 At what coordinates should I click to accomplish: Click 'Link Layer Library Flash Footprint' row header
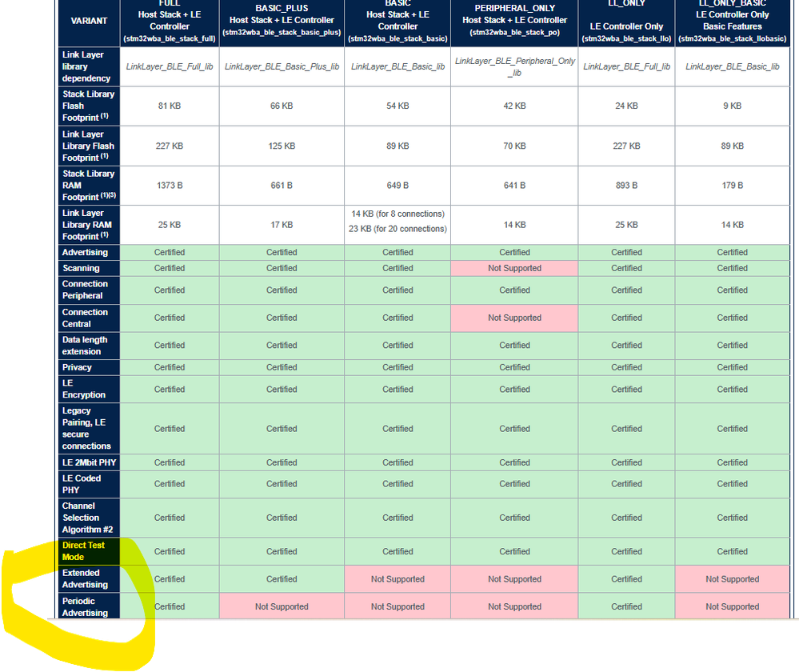89,146
